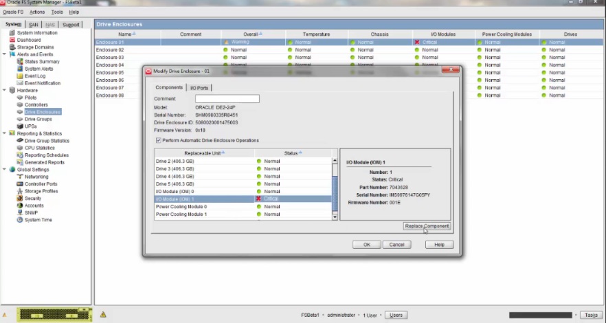Click the Replace Component button
Viewport: 606px width, 323px height.
coord(427,226)
